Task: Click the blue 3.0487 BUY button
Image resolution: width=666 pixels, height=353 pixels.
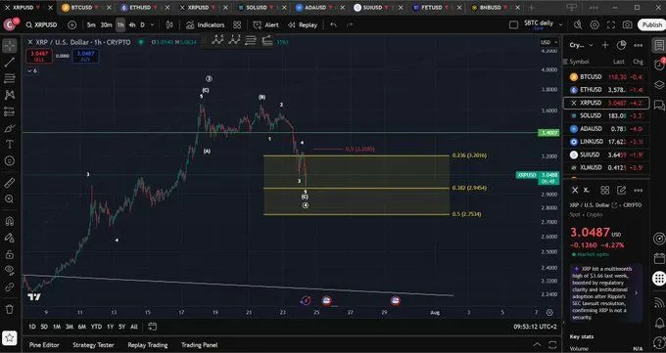Action: click(85, 56)
